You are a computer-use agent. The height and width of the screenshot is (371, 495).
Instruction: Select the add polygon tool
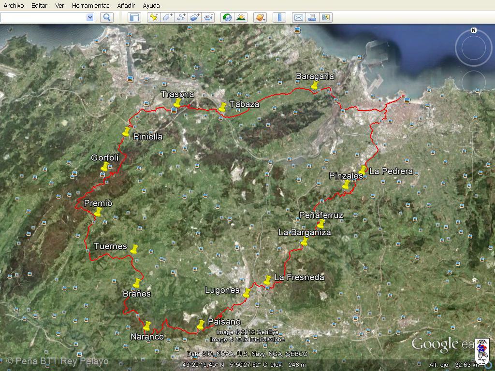(167, 17)
